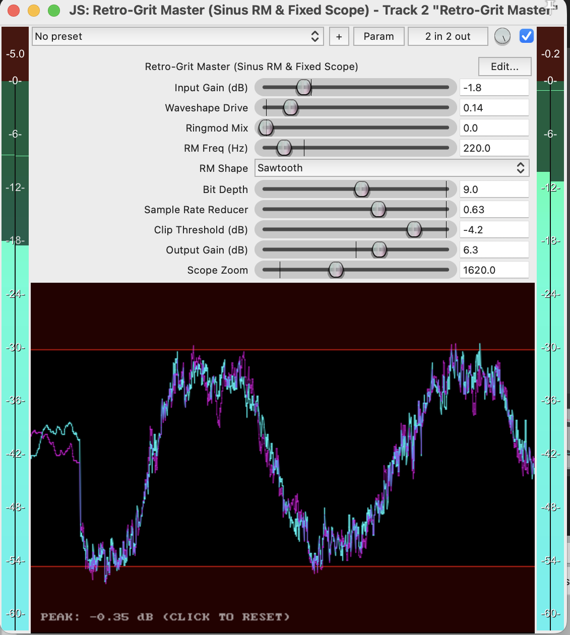Click the Output Gain slider handle
This screenshot has height=635, width=570.
click(379, 249)
